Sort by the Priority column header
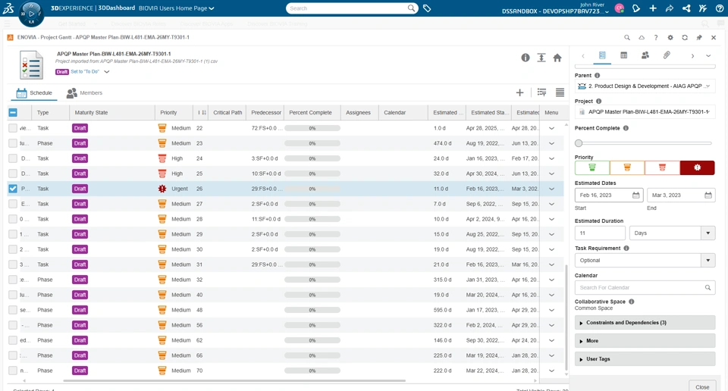 (168, 112)
